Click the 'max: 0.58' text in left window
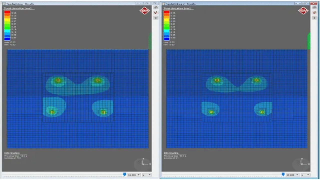The image size is (320, 180). pyautogui.click(x=10, y=42)
